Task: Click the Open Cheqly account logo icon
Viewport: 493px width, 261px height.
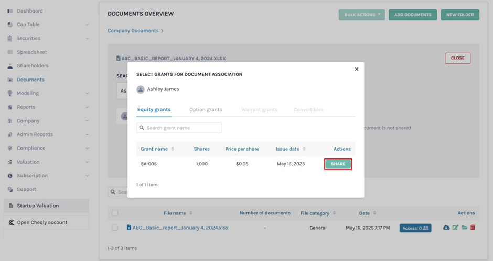Action: coord(12,222)
